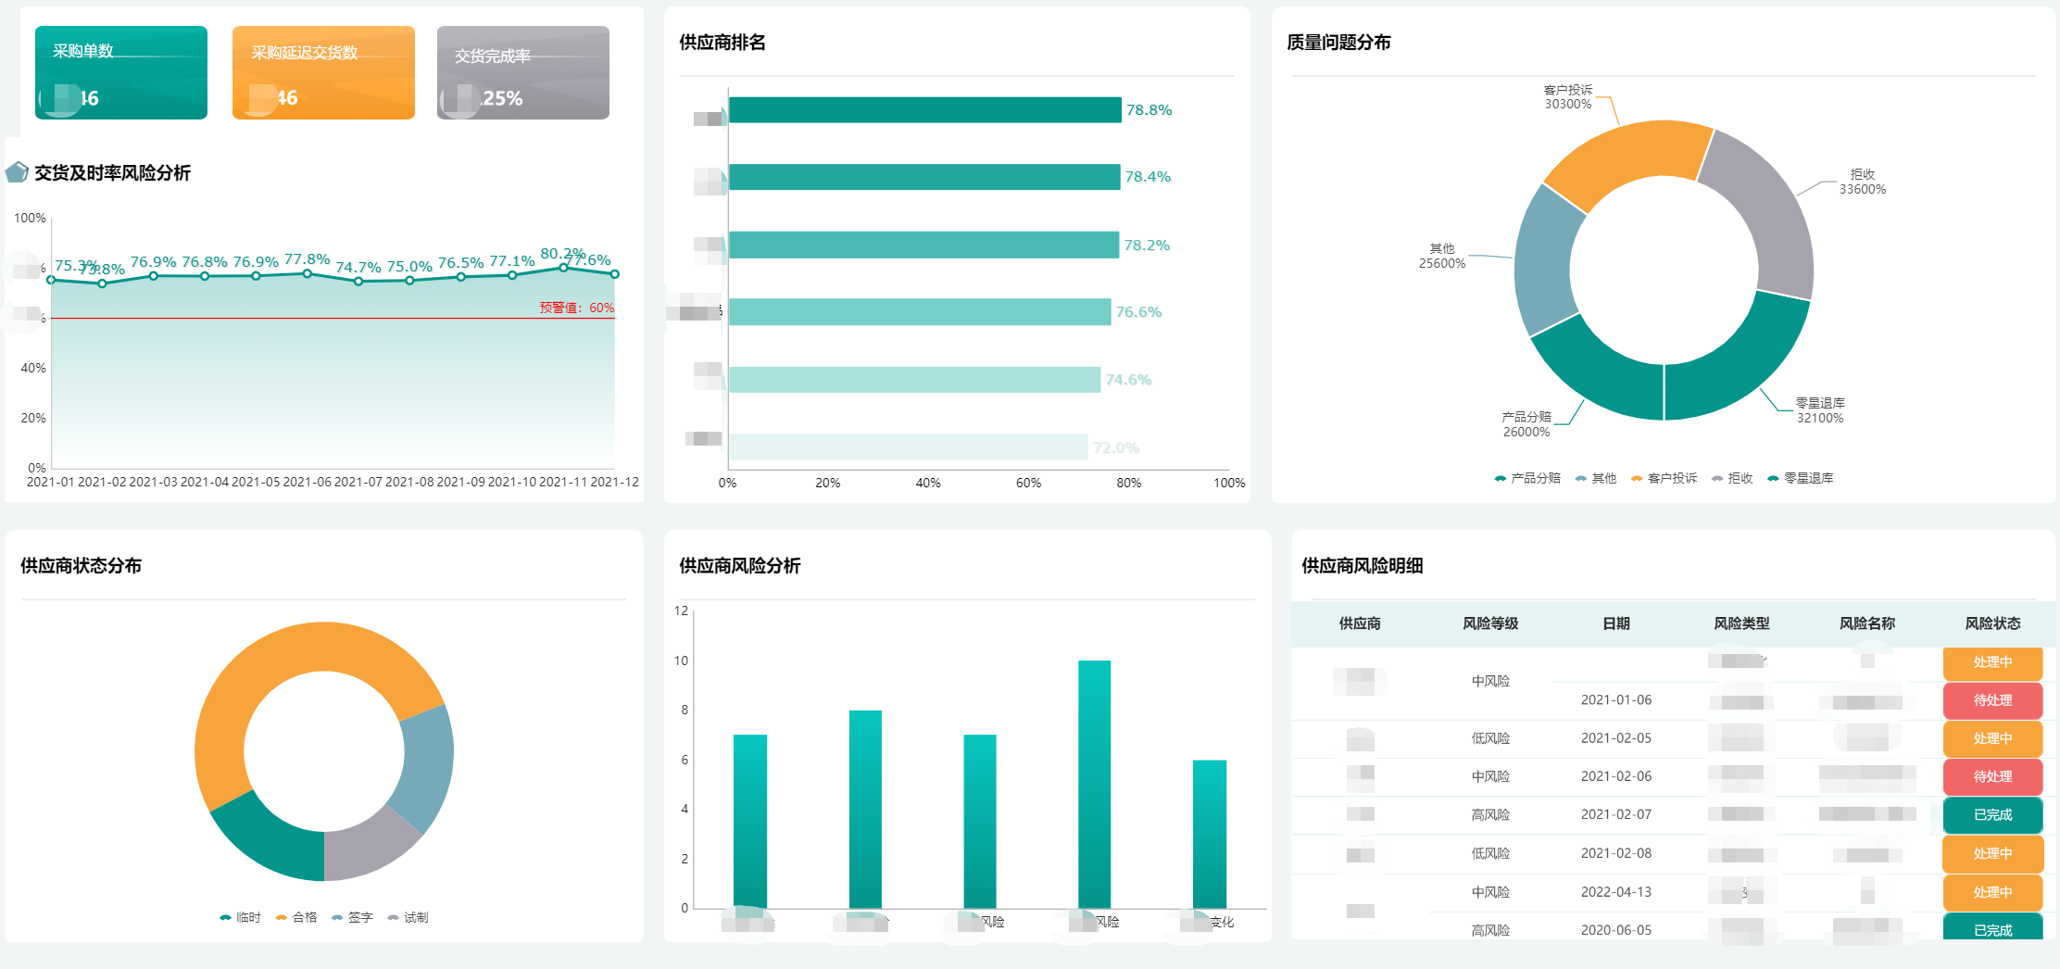Click the pentagon icon beside 交货及时率风险分析
The image size is (2060, 969).
point(17,172)
